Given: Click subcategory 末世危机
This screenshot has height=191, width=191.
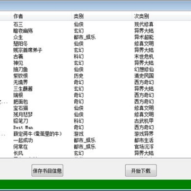Looking at the screenshot, I should pyautogui.click(x=144, y=57).
